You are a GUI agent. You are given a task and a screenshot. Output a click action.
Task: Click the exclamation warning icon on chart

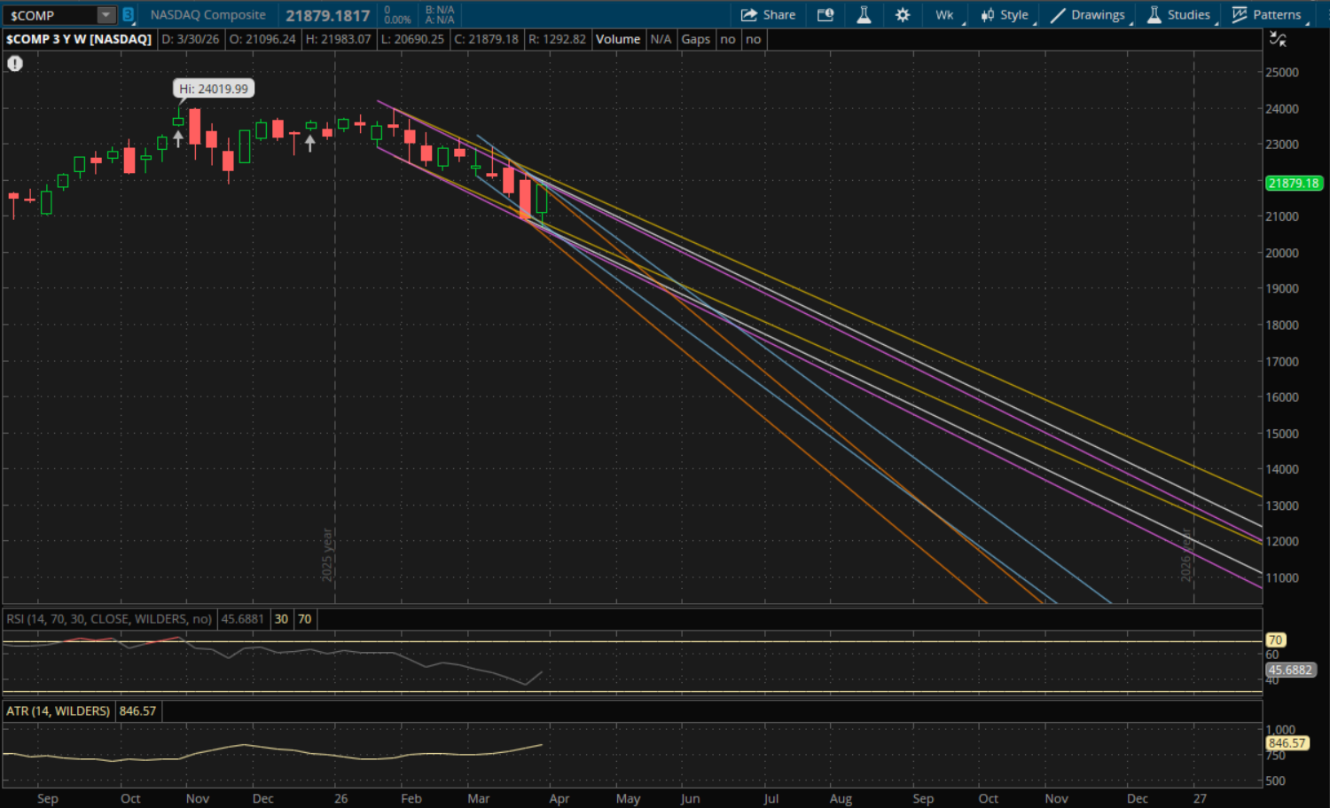15,64
